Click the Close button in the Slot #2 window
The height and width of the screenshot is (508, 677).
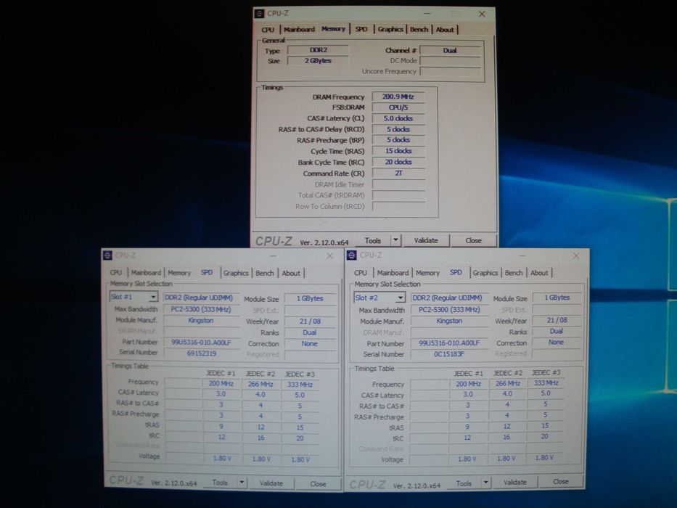coord(560,481)
